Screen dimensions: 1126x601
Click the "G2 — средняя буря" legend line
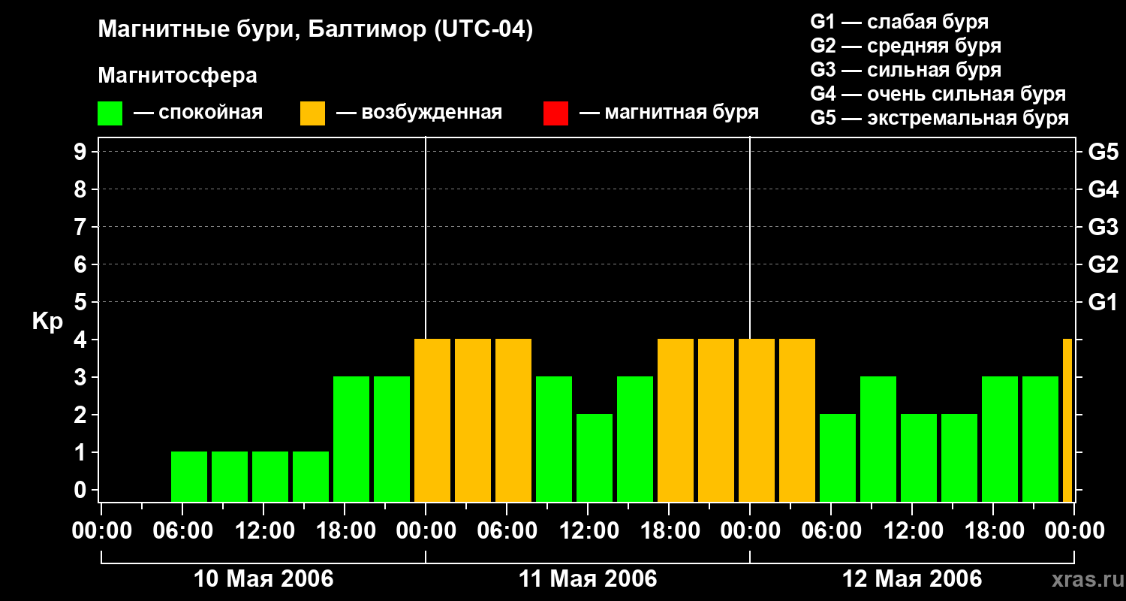point(906,46)
